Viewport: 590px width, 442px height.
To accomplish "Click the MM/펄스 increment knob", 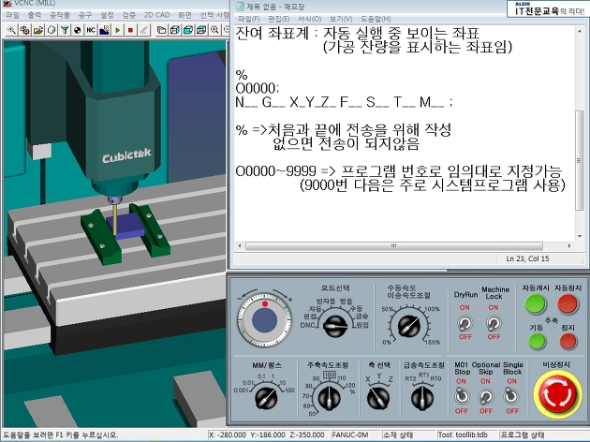I will [x=266, y=398].
